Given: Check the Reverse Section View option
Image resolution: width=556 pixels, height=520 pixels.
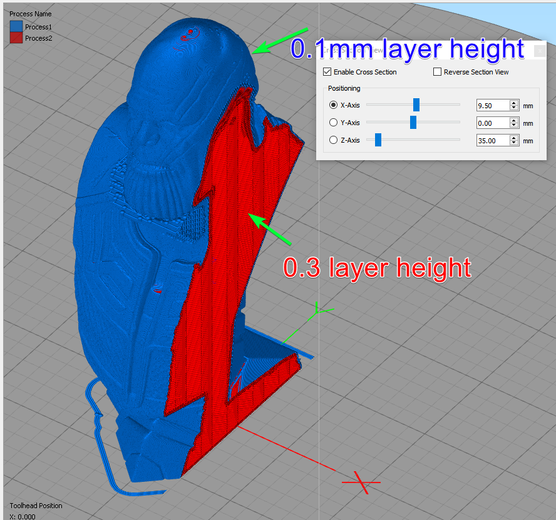Looking at the screenshot, I should [x=437, y=71].
